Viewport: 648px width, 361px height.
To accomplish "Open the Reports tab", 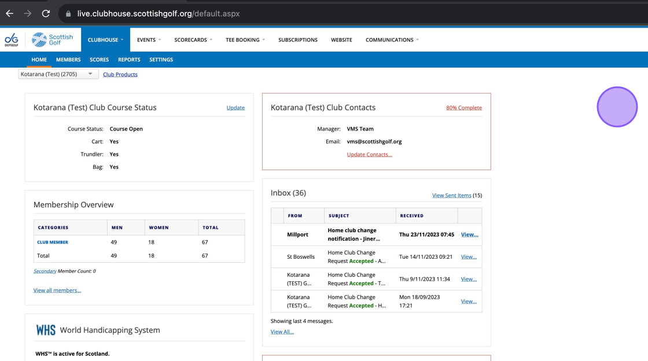I will click(x=129, y=59).
